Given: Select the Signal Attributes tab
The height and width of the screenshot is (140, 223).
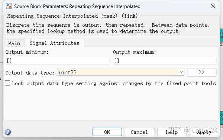Looking at the screenshot, I should [54, 43].
